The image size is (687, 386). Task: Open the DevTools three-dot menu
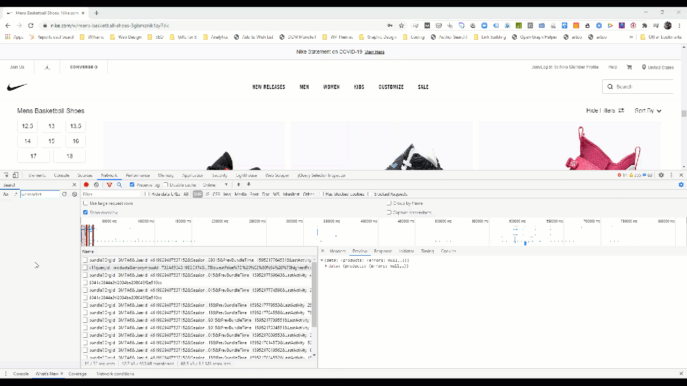671,175
